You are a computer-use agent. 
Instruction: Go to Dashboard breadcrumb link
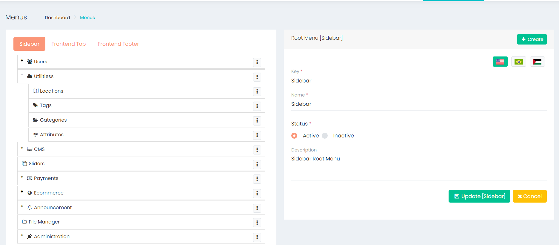click(x=57, y=18)
